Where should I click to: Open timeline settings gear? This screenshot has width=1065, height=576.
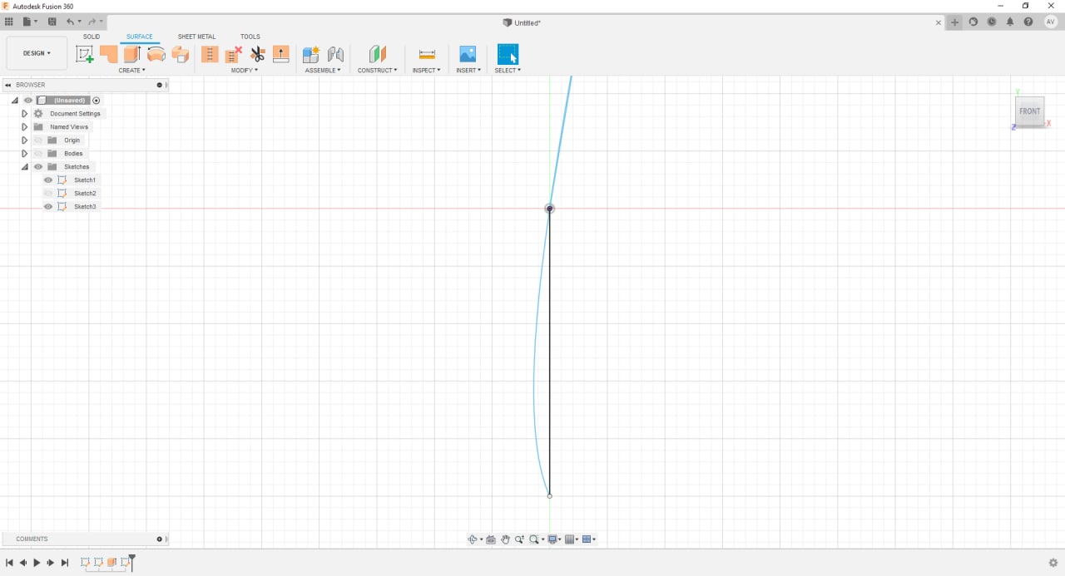click(x=1053, y=563)
